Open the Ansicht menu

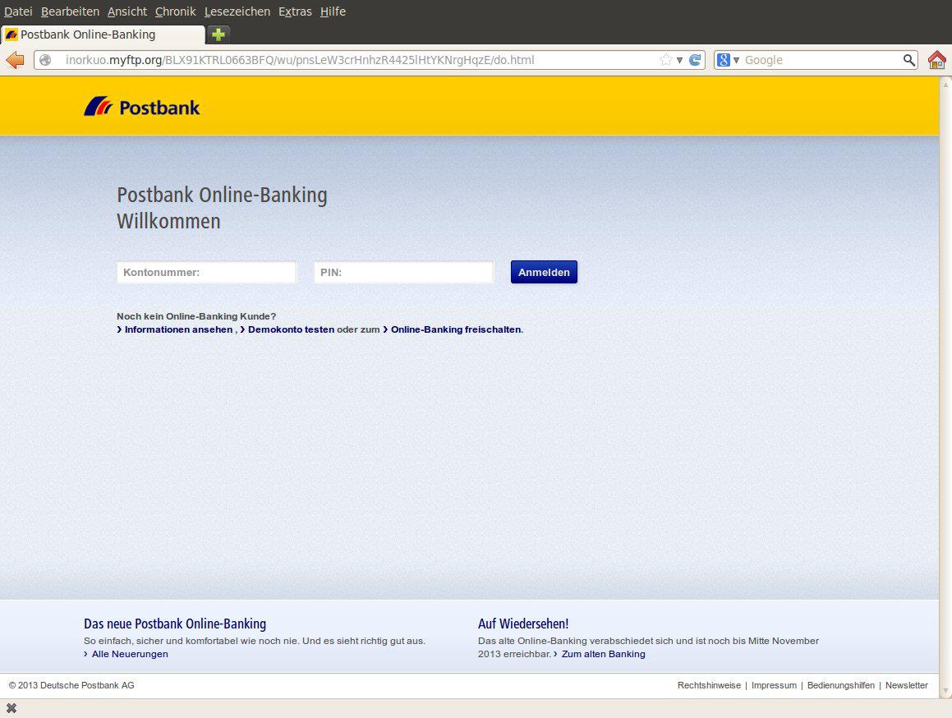(x=126, y=12)
